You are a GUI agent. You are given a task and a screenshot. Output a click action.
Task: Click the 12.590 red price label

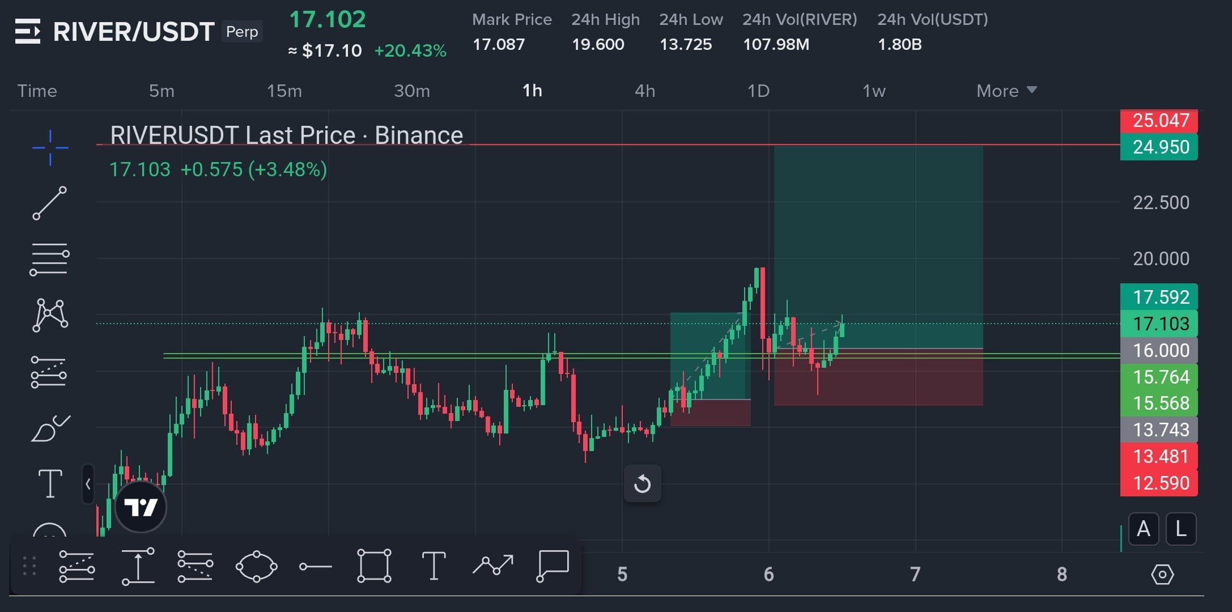click(1159, 483)
